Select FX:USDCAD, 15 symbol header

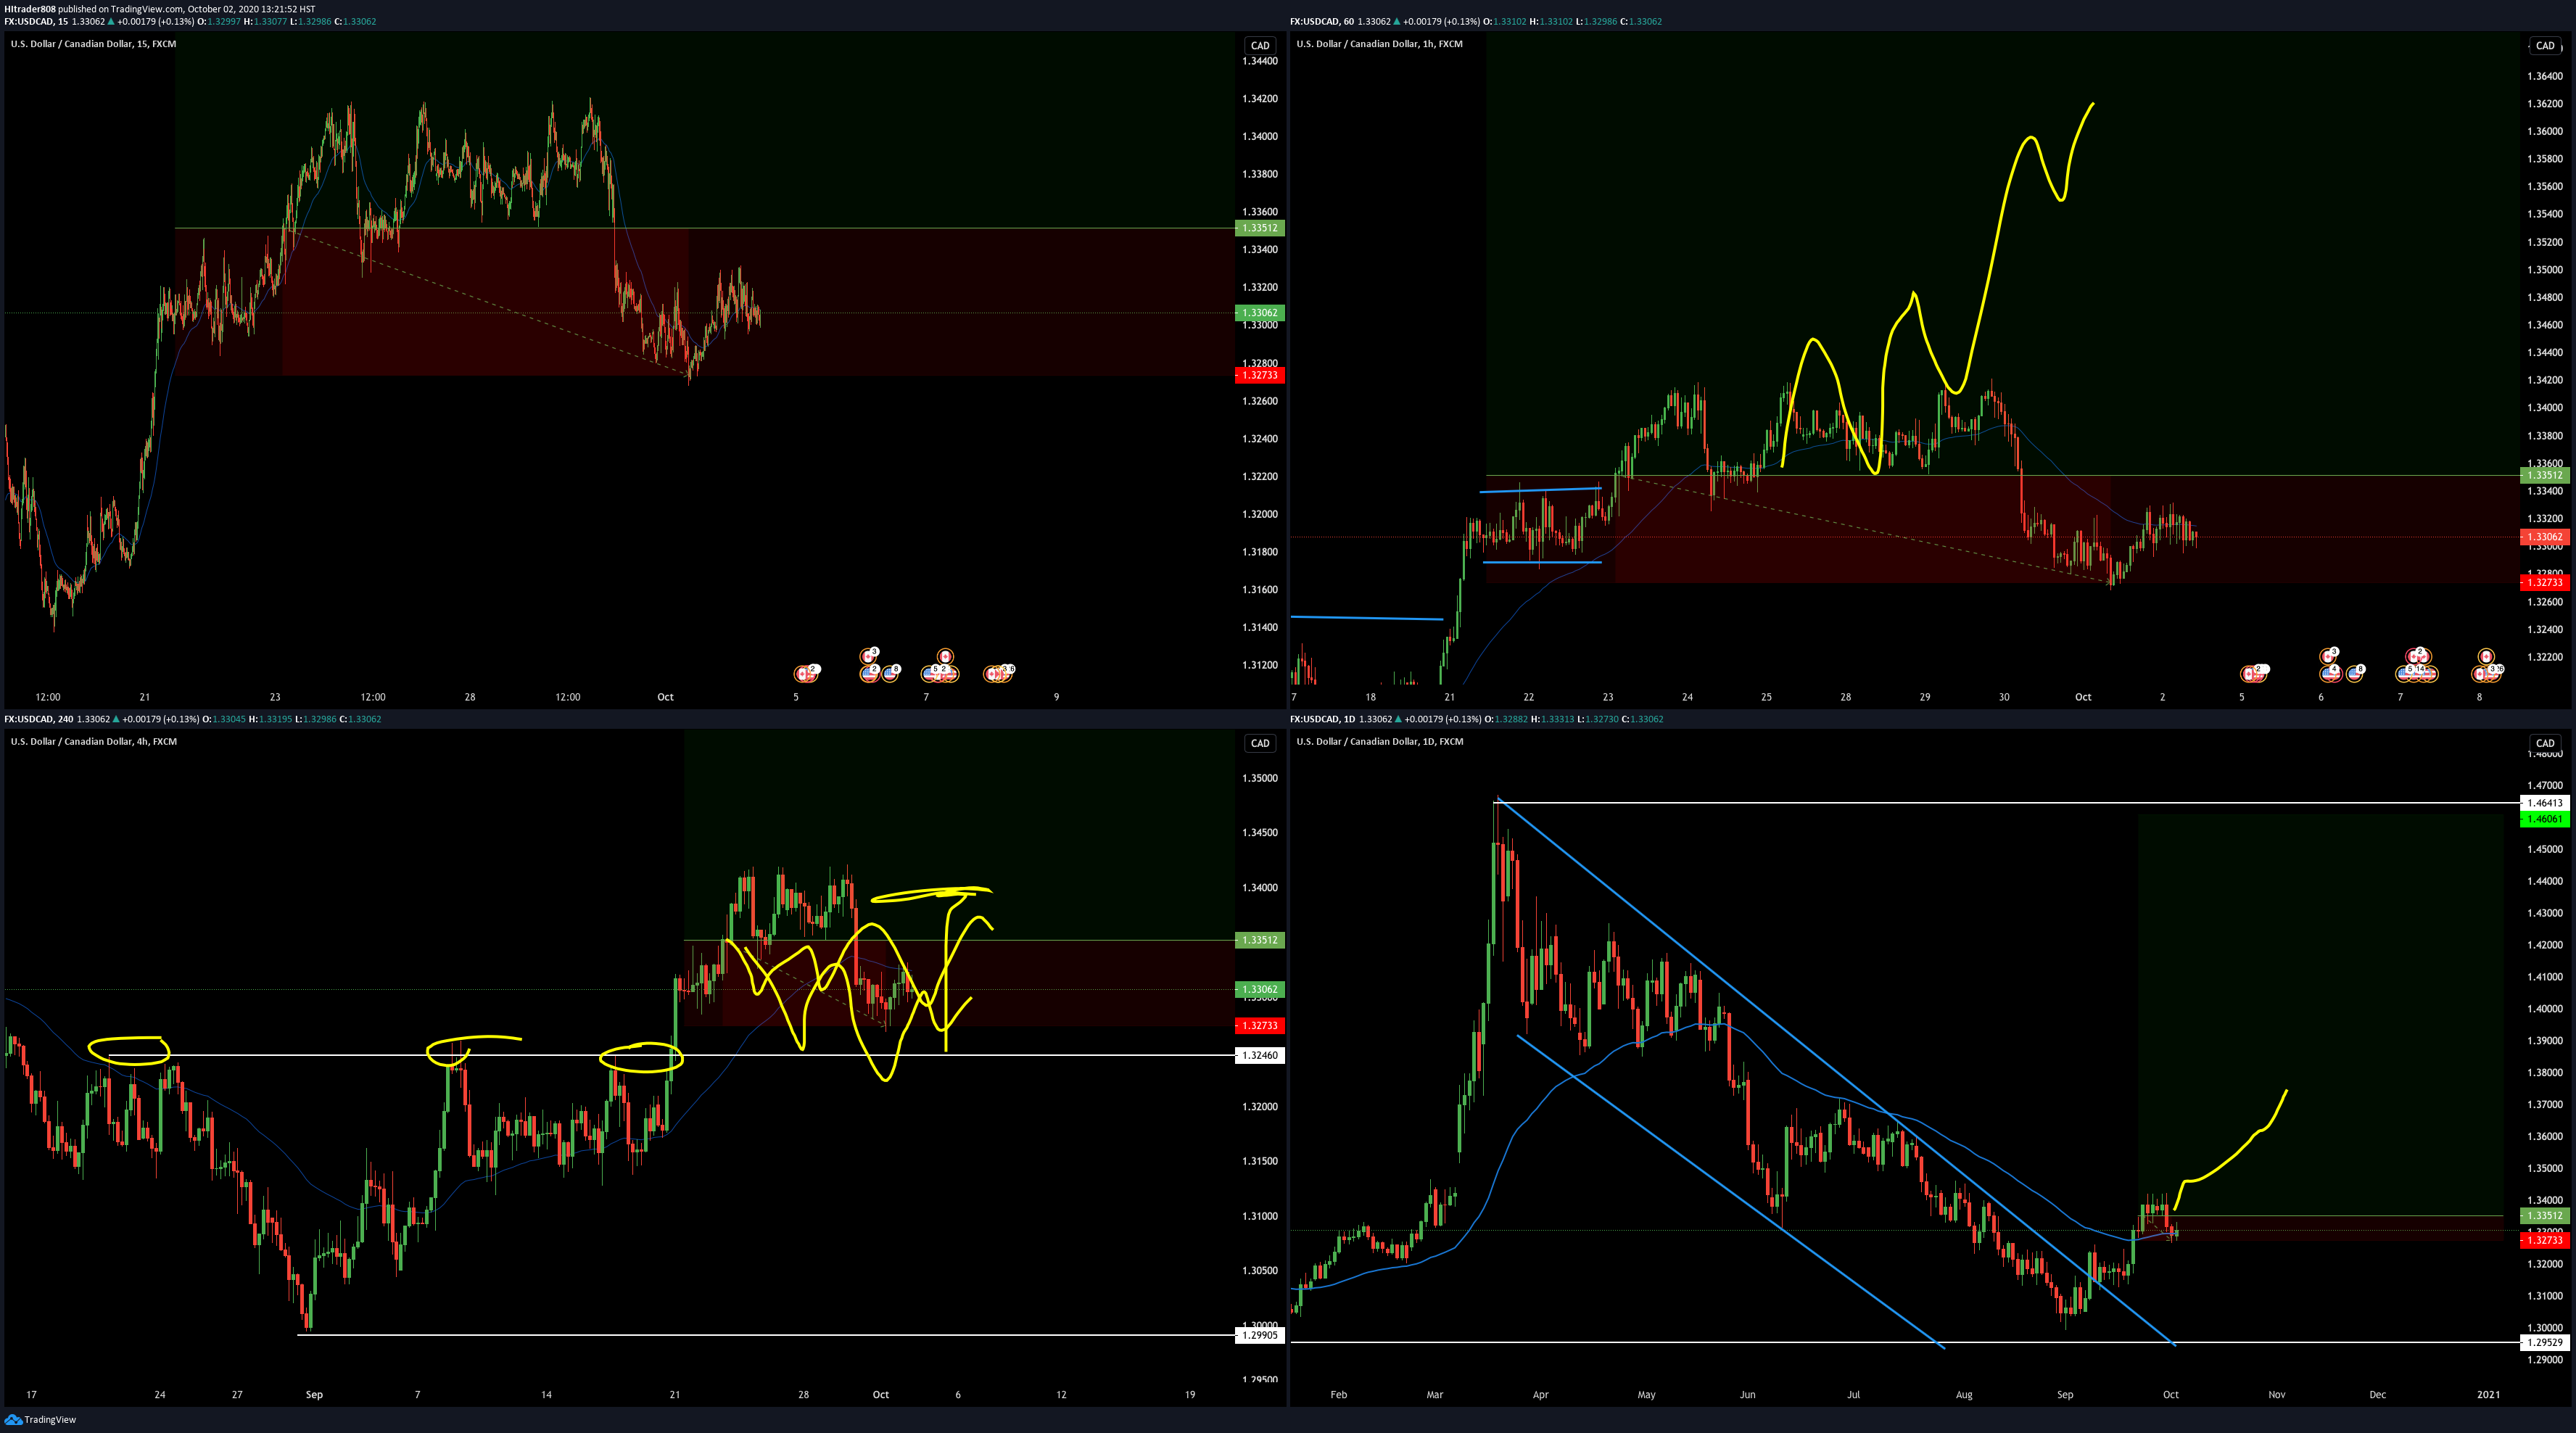(36, 21)
